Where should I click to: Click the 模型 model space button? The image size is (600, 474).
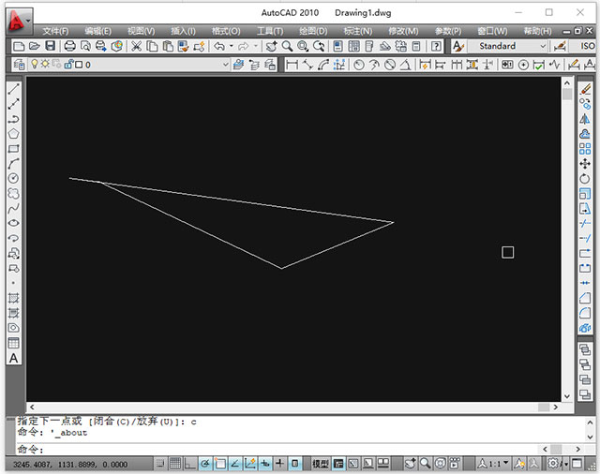coord(321,464)
